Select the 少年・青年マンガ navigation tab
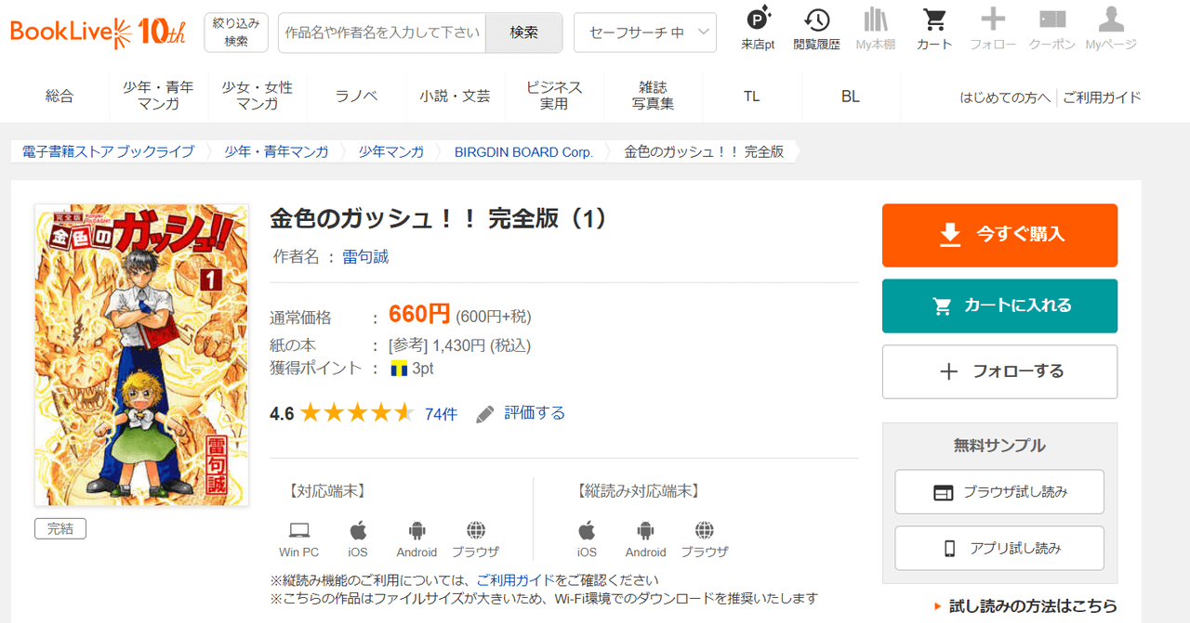1190x623 pixels. point(158,96)
